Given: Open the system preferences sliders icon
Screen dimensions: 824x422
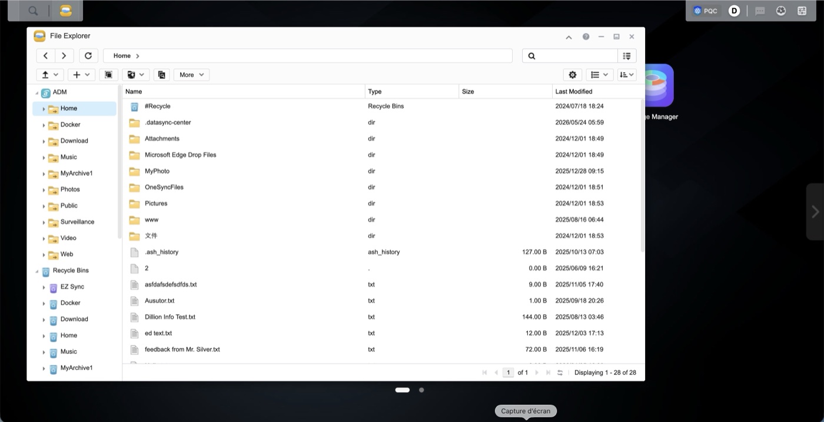Looking at the screenshot, I should [x=802, y=11].
